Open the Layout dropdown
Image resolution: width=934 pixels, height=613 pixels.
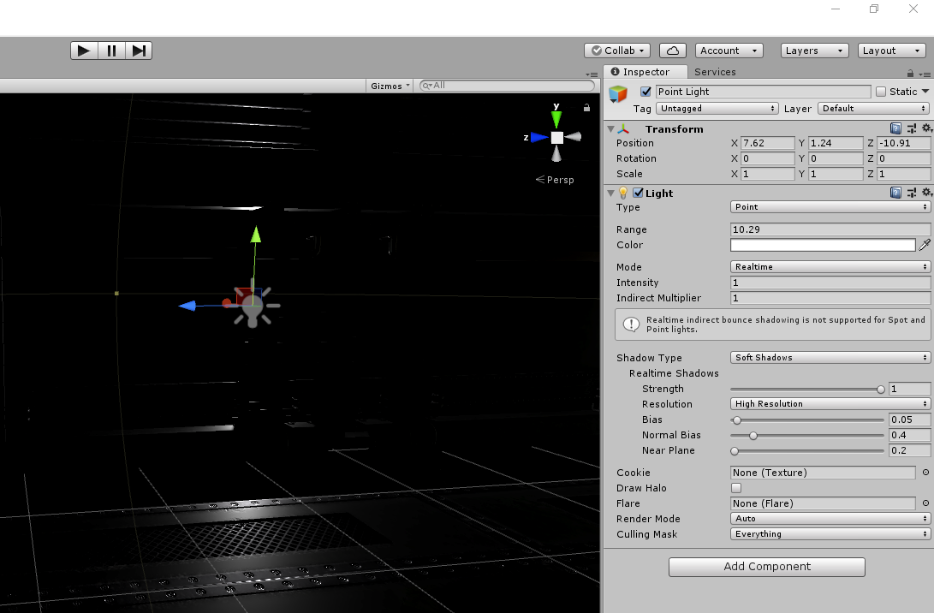[892, 51]
